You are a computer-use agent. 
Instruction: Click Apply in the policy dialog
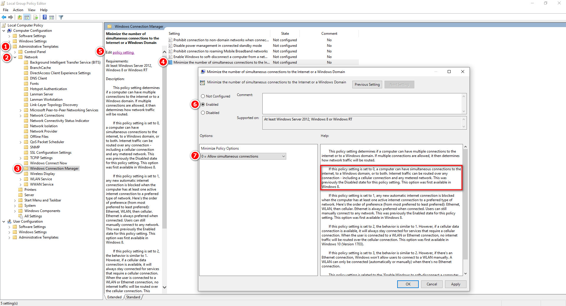tap(455, 284)
